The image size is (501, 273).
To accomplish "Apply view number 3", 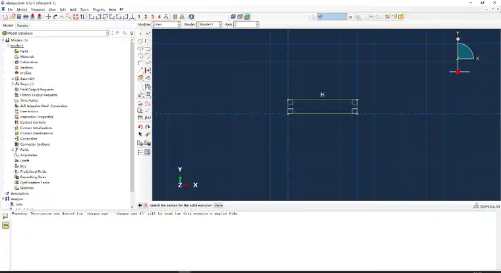I will pyautogui.click(x=152, y=16).
